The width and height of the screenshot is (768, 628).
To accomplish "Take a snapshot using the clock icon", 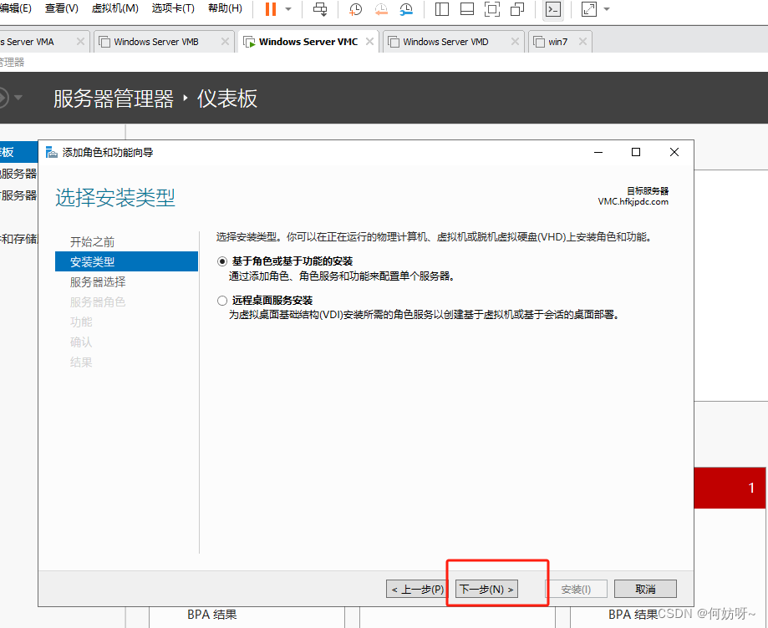I will 356,9.
